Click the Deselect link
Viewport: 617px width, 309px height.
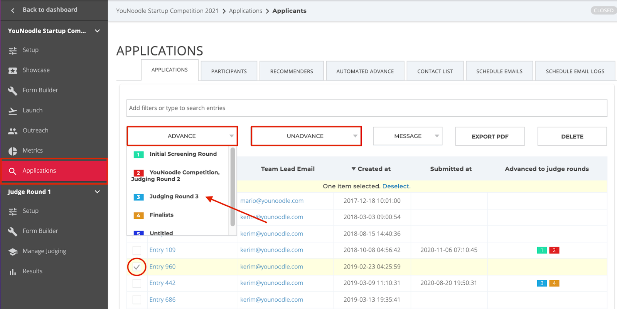tap(396, 186)
